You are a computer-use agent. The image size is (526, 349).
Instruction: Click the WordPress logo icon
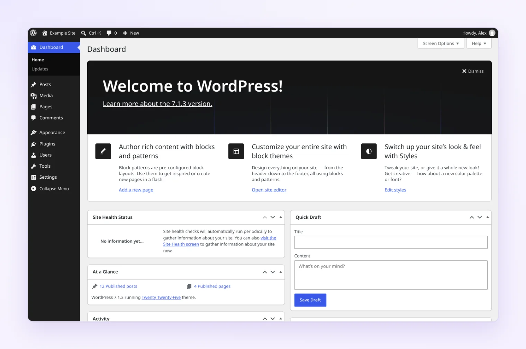[x=33, y=33]
